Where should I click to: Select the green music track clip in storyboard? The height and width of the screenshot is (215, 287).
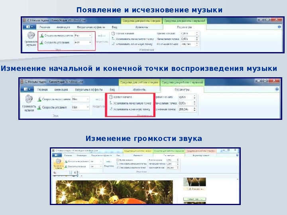click(x=195, y=199)
